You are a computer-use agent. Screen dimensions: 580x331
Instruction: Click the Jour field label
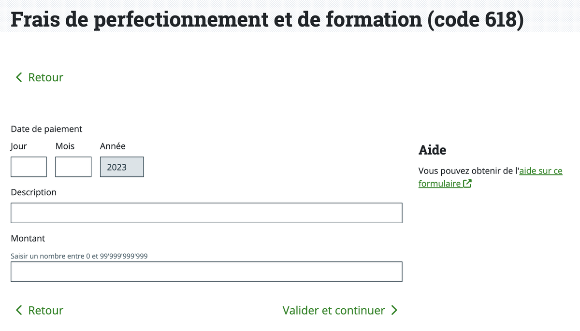18,146
